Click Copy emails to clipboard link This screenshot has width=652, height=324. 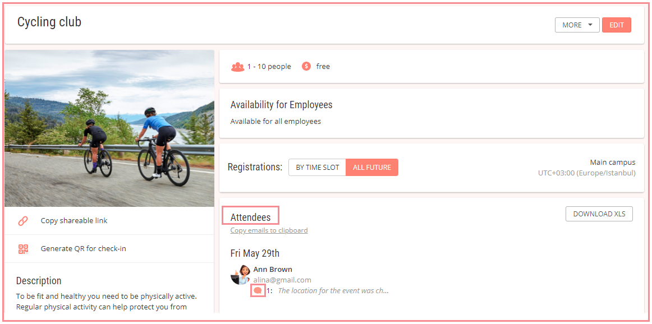coord(269,230)
